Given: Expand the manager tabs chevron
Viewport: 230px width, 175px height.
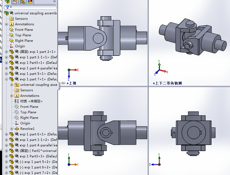Looking at the screenshot, I should (54, 1).
